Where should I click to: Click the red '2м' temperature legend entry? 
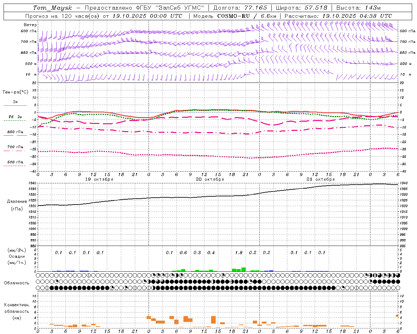pos(15,102)
